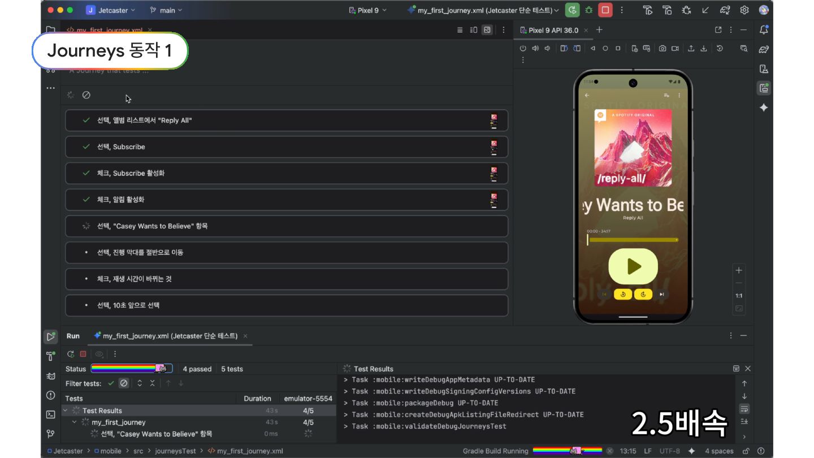Click the big Play button in emulator app
814x458 pixels.
[633, 266]
